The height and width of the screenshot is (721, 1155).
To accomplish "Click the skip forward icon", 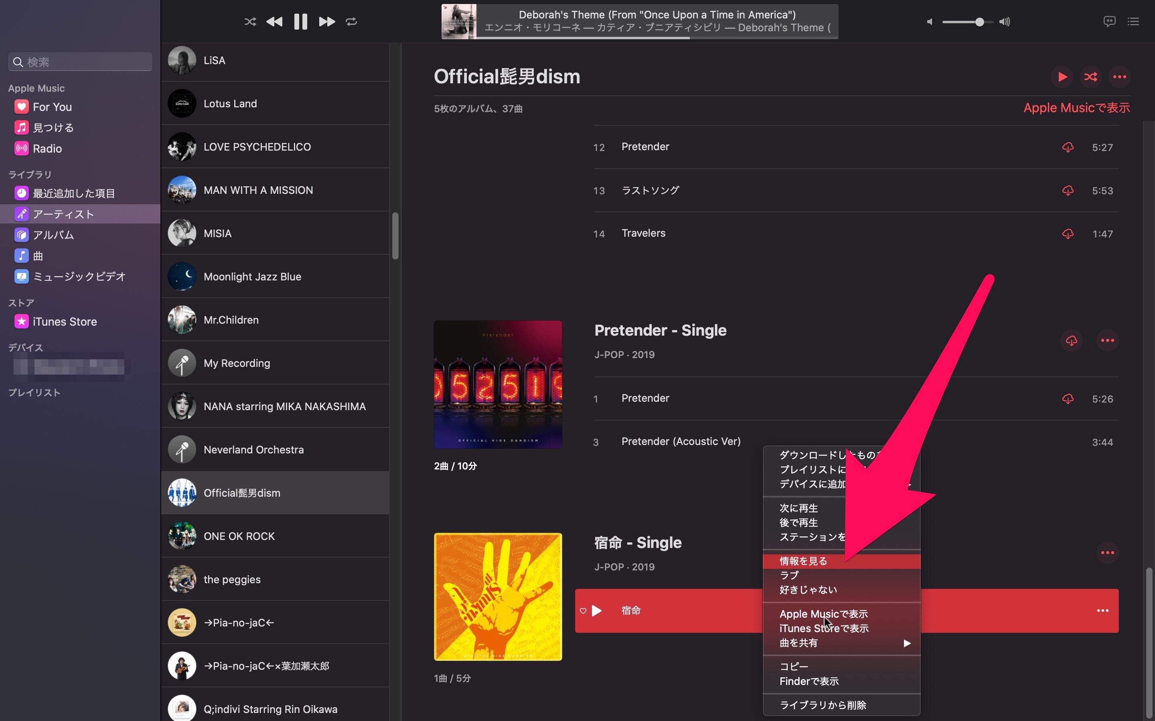I will pos(325,22).
